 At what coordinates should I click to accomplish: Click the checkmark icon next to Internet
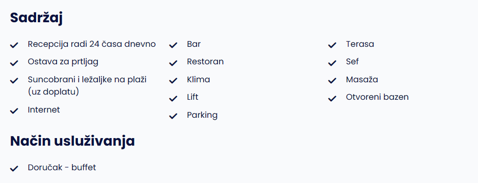pyautogui.click(x=14, y=111)
